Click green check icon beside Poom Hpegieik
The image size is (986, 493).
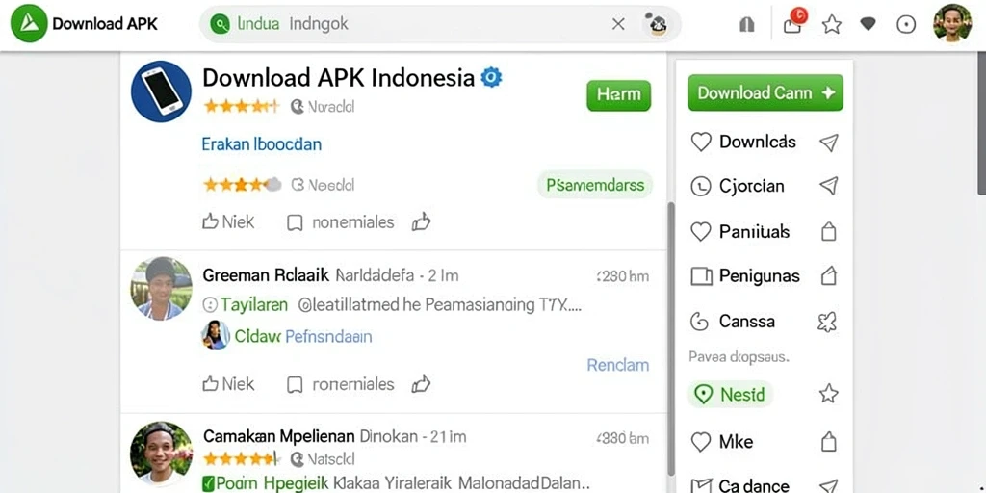coord(208,483)
